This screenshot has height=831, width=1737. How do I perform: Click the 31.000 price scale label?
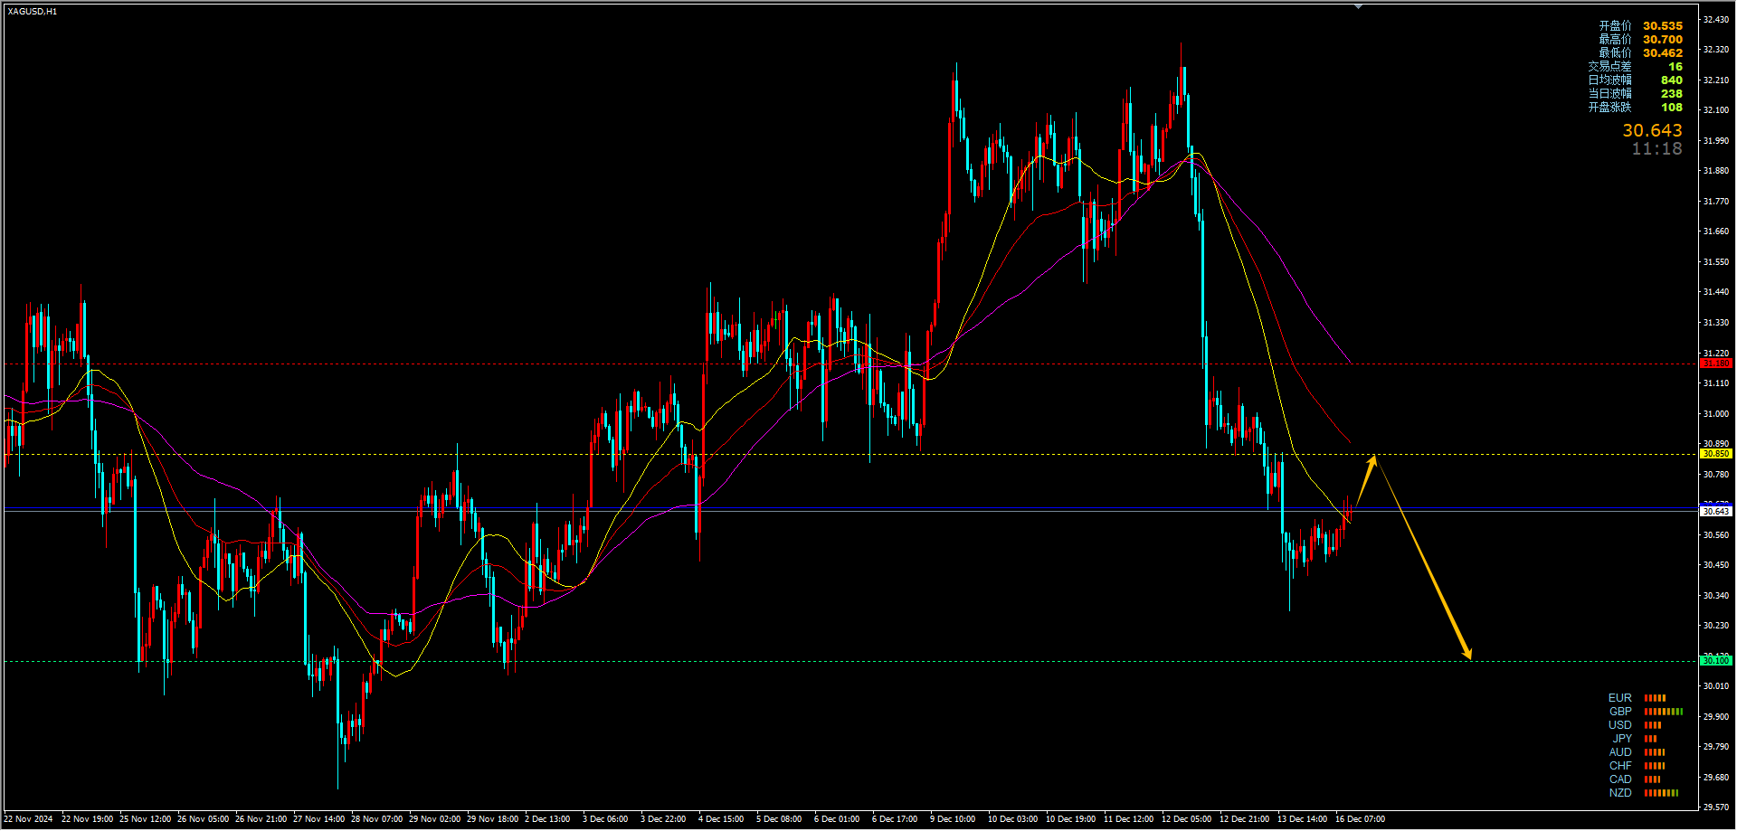point(1716,414)
